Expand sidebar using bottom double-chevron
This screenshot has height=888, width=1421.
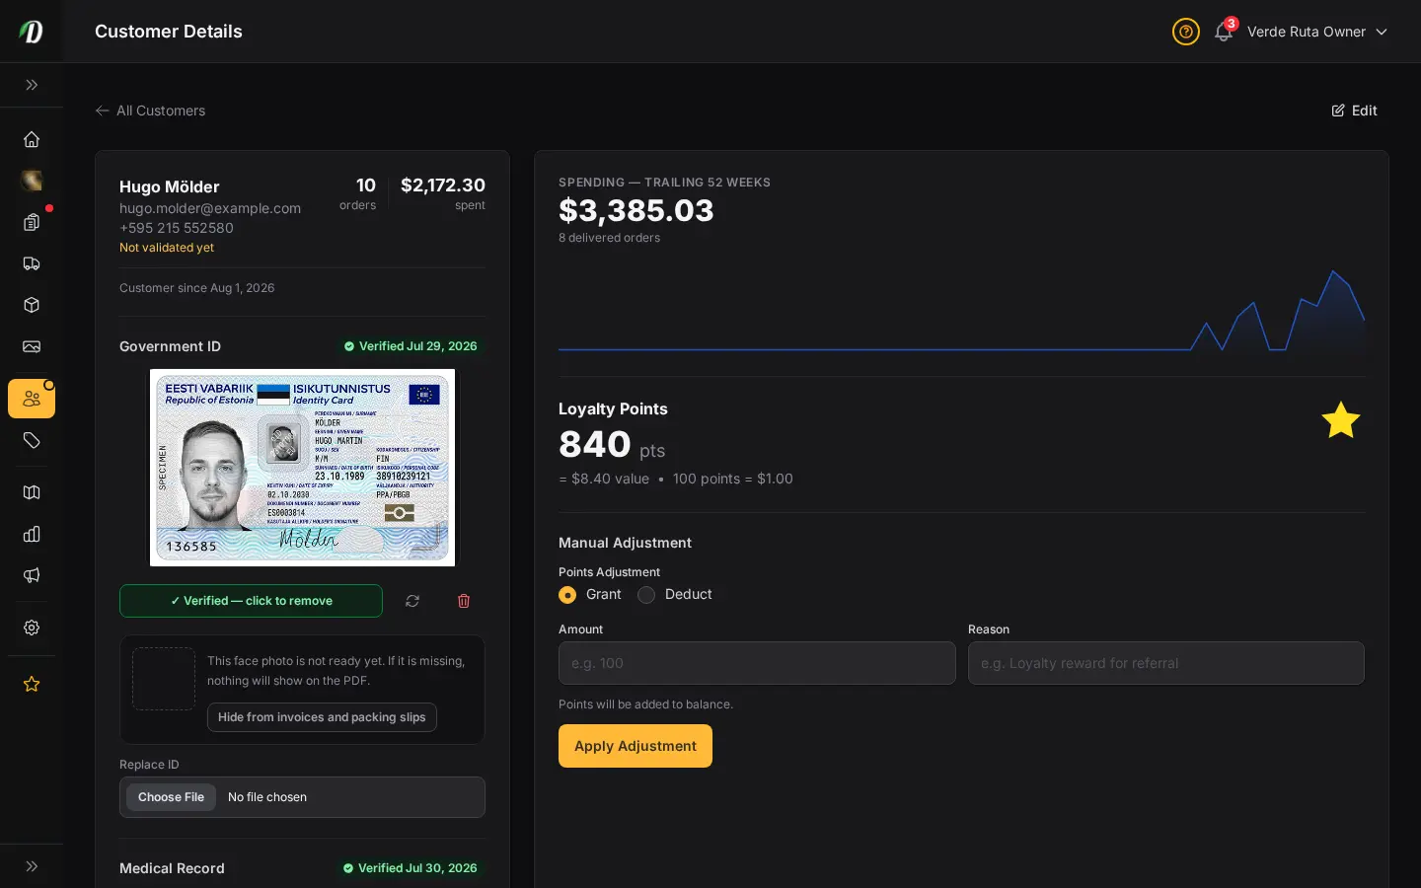(32, 866)
